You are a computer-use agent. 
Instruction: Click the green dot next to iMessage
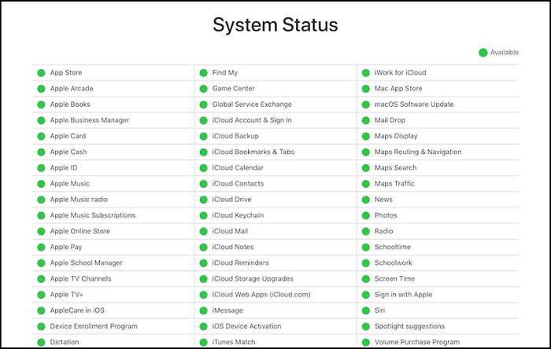[203, 310]
